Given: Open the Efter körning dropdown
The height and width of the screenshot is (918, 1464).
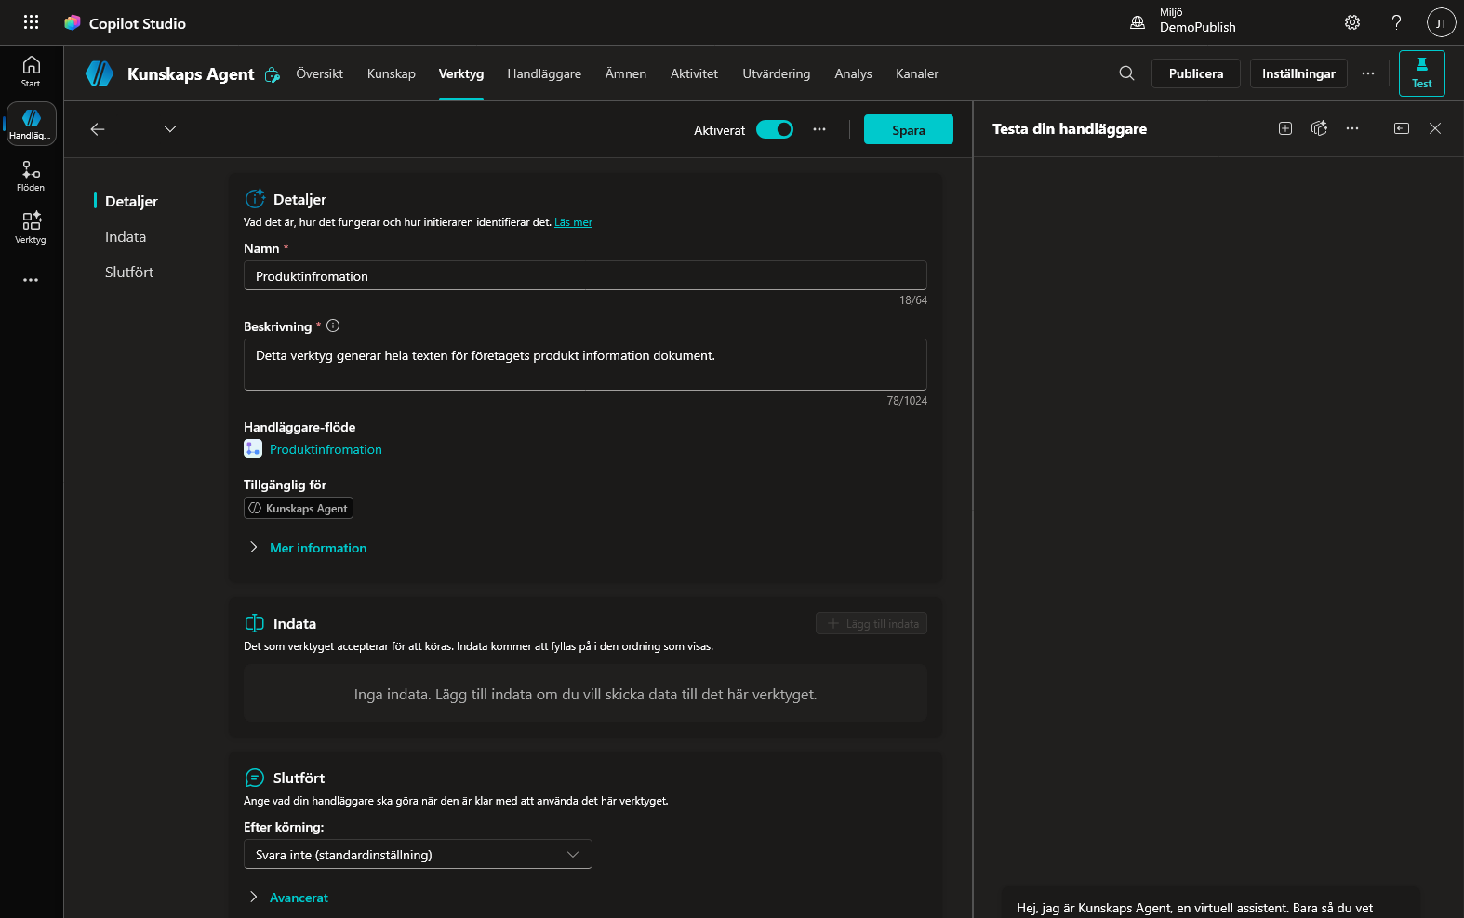Looking at the screenshot, I should tap(418, 854).
